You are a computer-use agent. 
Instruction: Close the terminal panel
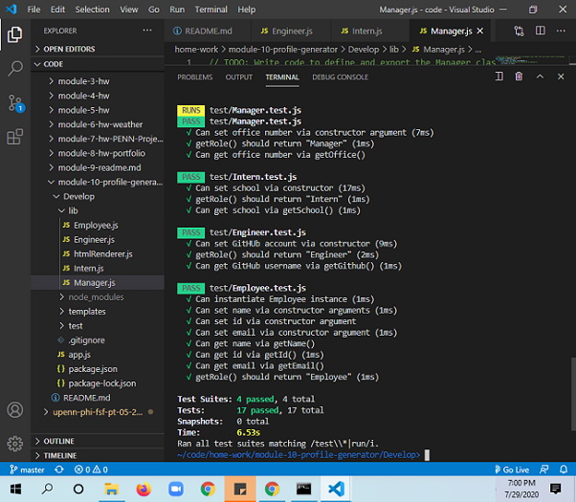(561, 76)
